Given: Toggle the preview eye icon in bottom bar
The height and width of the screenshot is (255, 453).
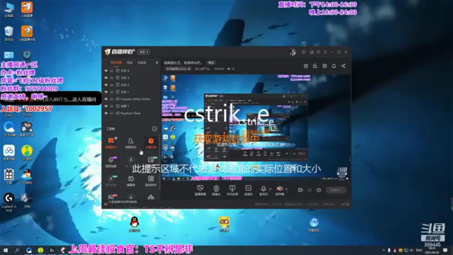Looking at the screenshot, I should click(310, 190).
